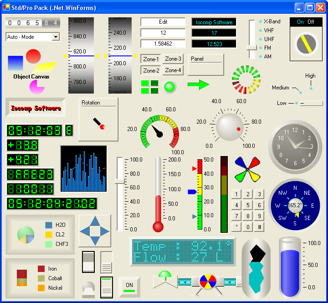Click the green right-pointing arrow indicator
The height and width of the screenshot is (303, 328).
click(198, 85)
